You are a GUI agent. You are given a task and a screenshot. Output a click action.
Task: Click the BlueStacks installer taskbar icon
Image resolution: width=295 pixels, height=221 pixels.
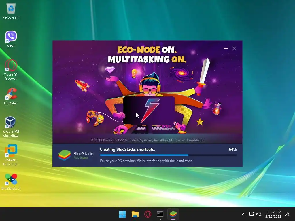pos(173,214)
